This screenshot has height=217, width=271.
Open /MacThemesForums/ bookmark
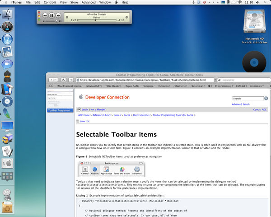(70, 86)
